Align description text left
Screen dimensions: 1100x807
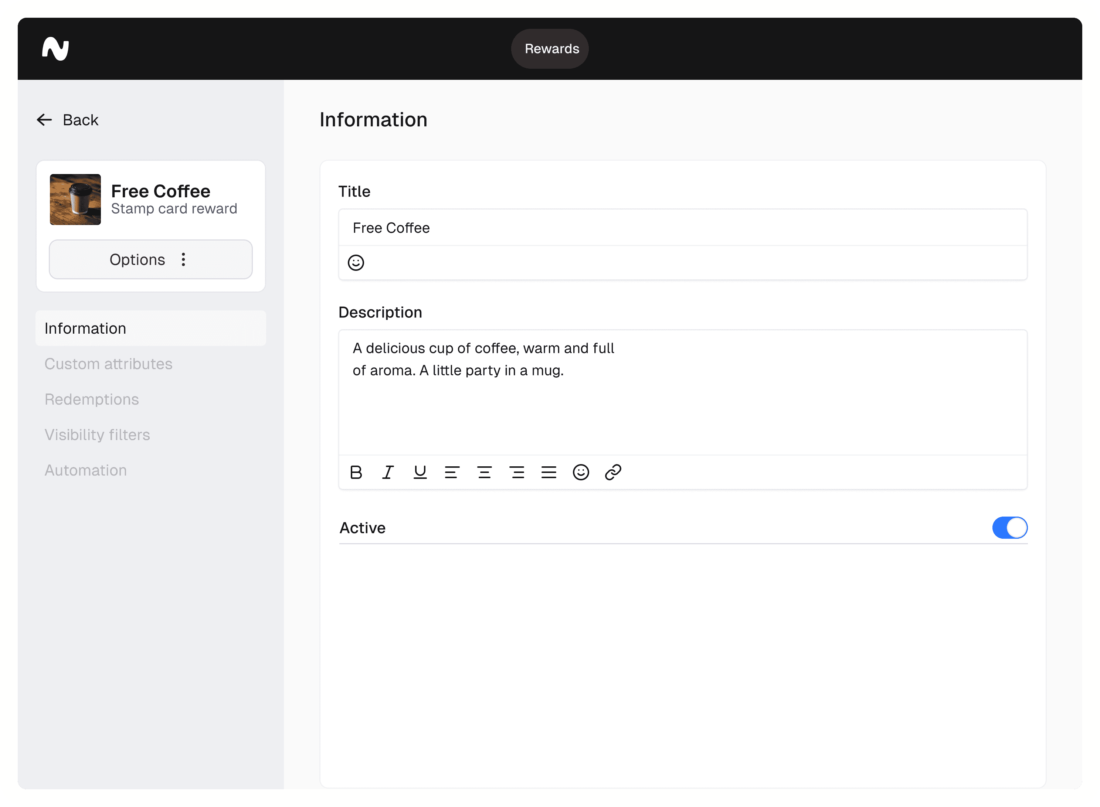[x=452, y=472]
